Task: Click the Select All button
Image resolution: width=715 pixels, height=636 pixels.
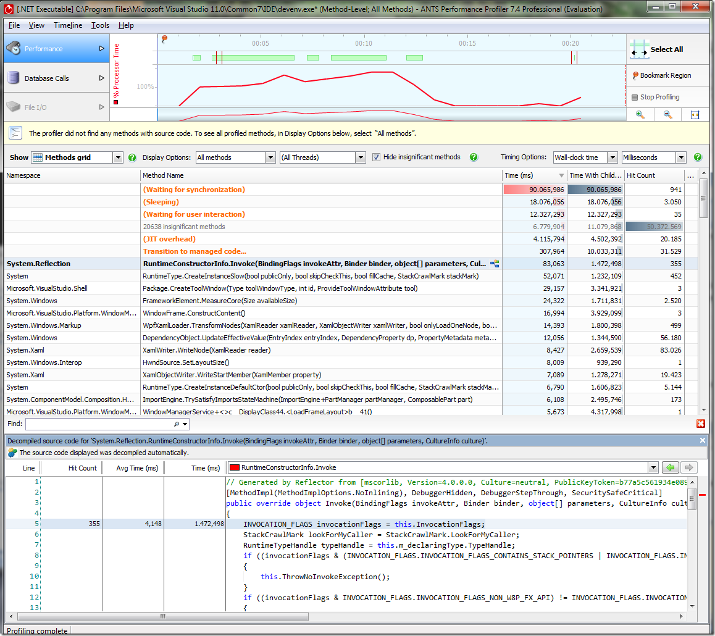Action: (666, 49)
